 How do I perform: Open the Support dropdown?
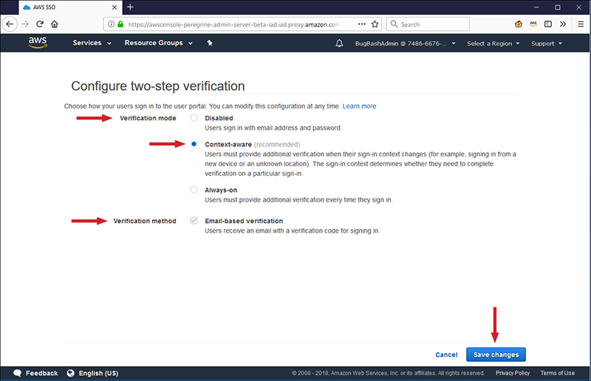pyautogui.click(x=547, y=44)
